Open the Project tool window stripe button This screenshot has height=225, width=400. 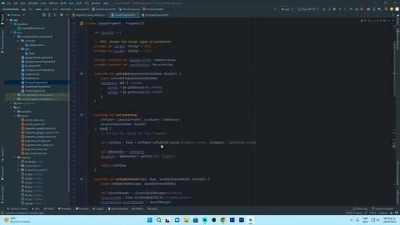[2, 19]
